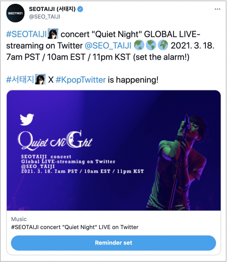The height and width of the screenshot is (262, 227).
Task: Click the SEOTAIJI (서태지) display name
Action: (52, 9)
